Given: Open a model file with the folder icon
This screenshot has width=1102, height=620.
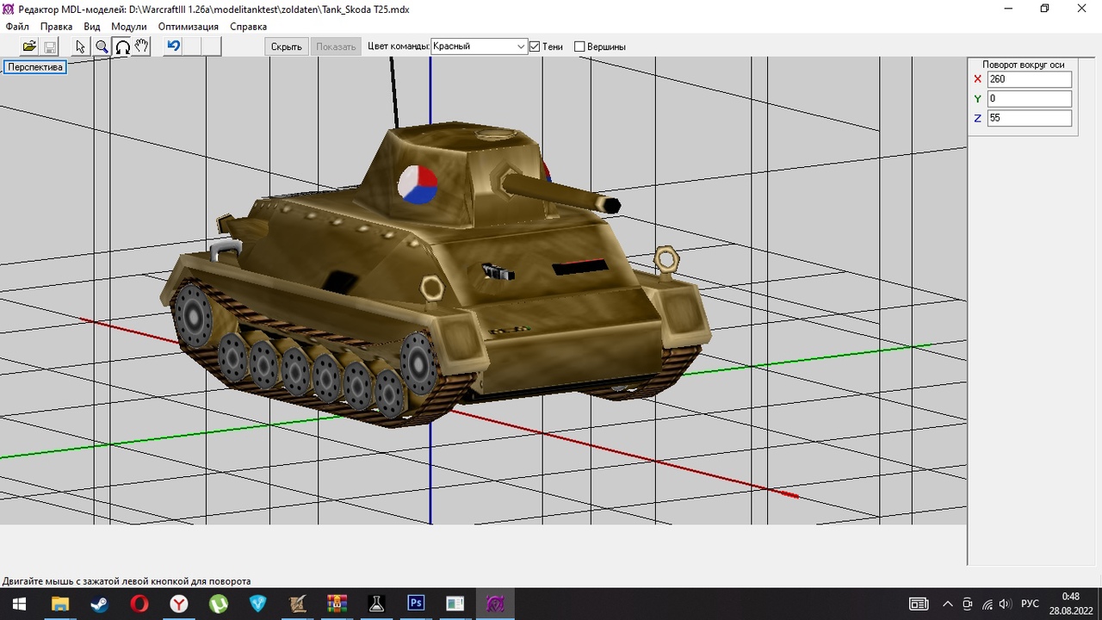Looking at the screenshot, I should (x=29, y=46).
